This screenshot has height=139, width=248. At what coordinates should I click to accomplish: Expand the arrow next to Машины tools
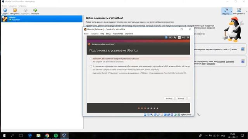click(x=231, y=11)
